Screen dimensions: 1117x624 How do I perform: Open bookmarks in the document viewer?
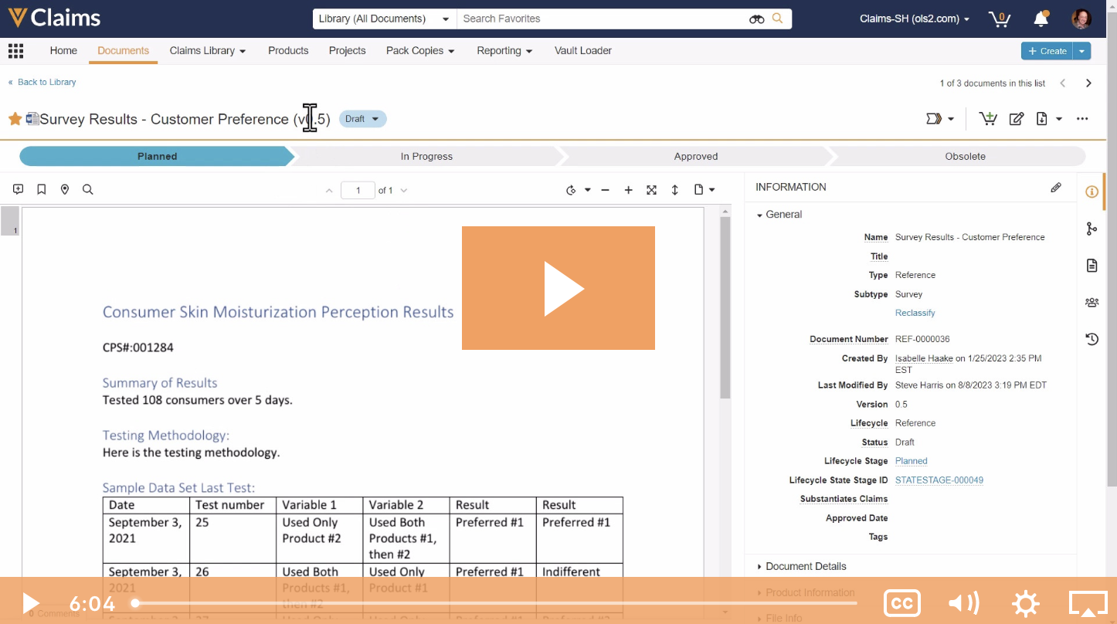pyautogui.click(x=41, y=188)
